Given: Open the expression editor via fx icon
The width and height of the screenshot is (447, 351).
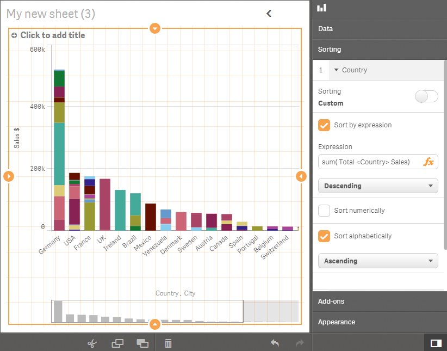Looking at the screenshot, I should point(429,162).
